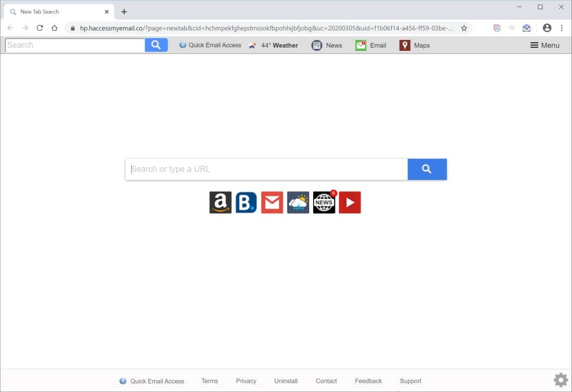Bookmark this page with the star
572x392 pixels.
point(464,28)
